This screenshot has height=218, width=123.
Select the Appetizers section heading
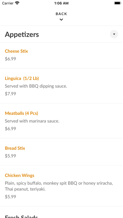click(x=22, y=34)
